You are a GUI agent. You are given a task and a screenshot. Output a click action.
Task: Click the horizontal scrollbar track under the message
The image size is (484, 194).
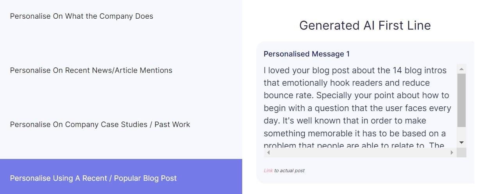[x=359, y=152]
